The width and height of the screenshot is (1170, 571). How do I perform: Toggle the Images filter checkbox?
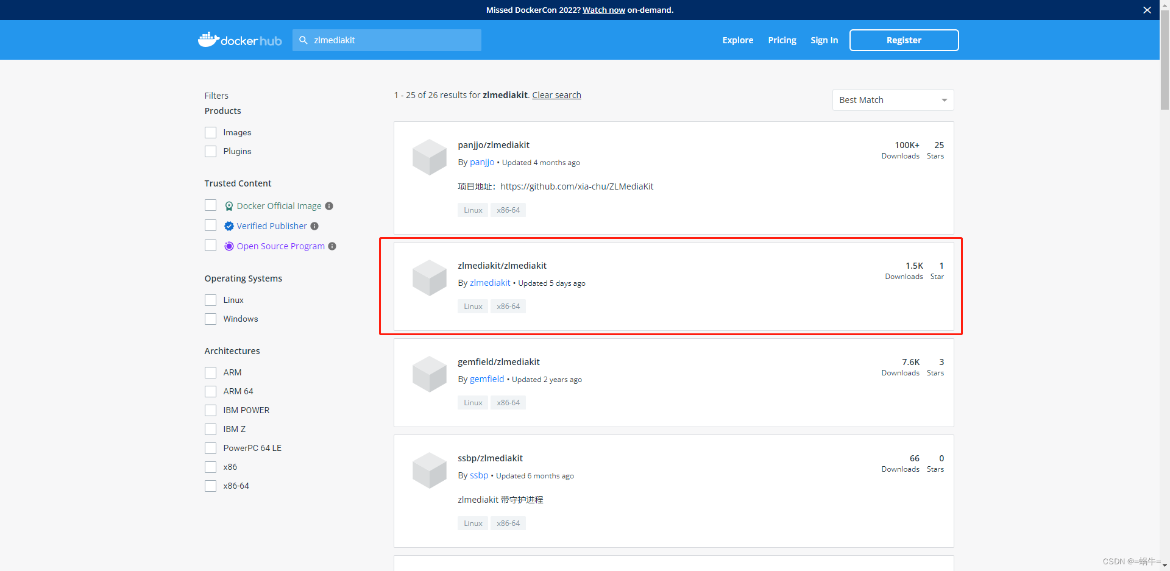pos(211,132)
